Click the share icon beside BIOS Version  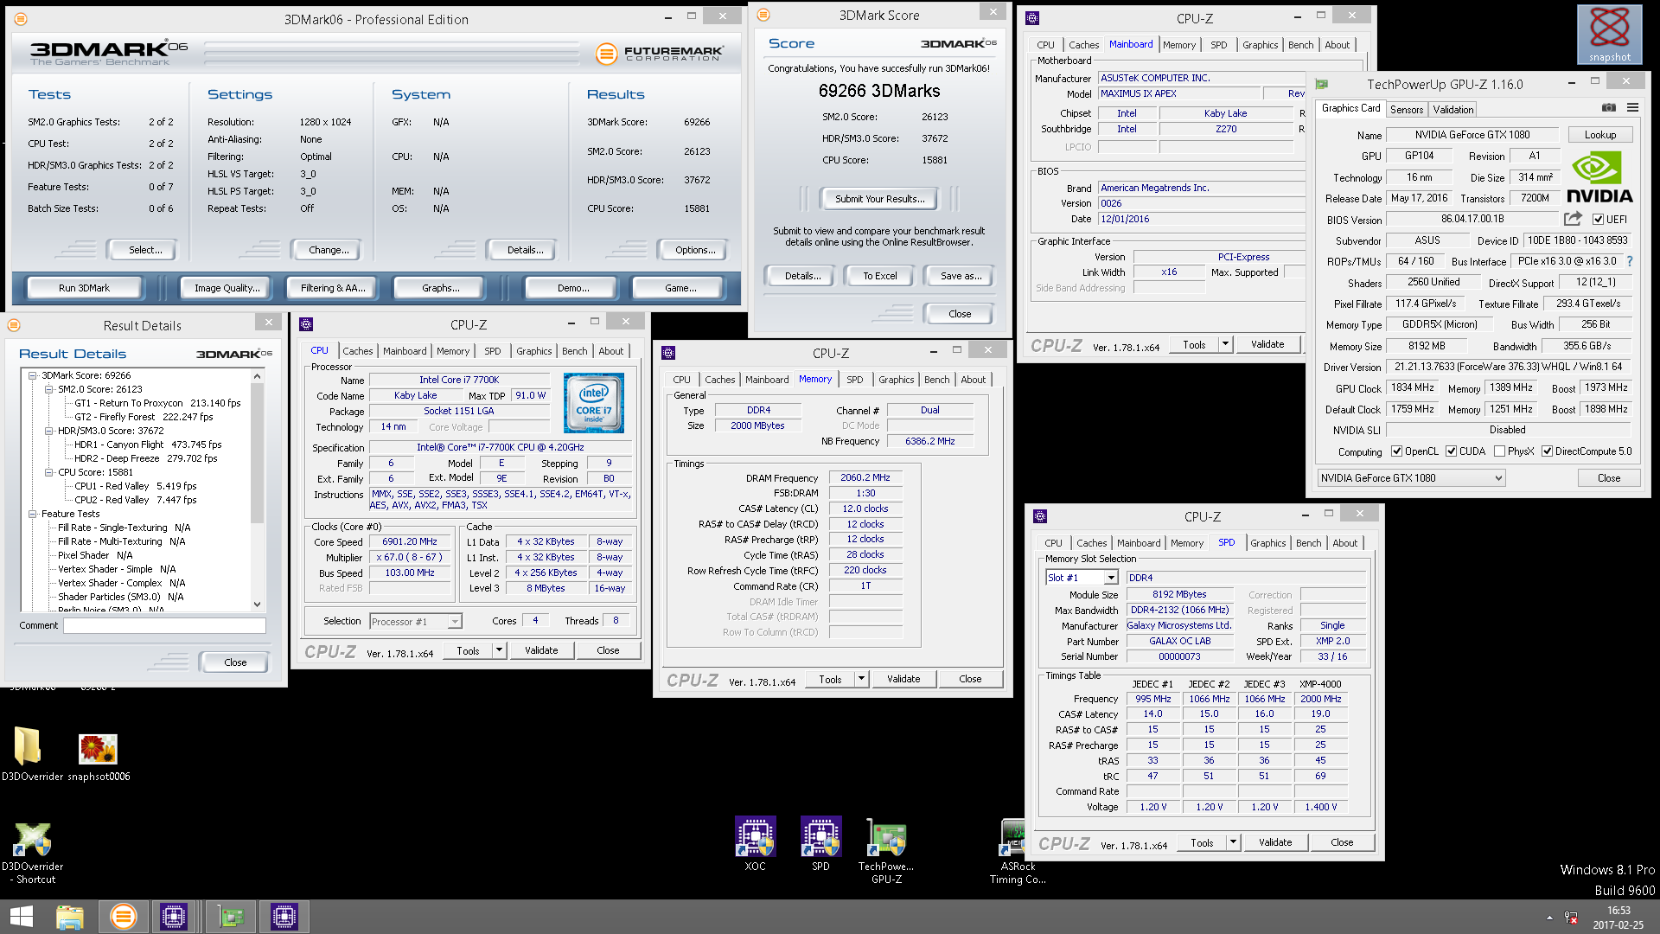pos(1573,219)
